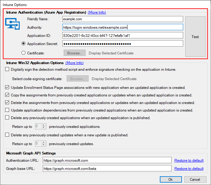Click 'previously created applications.' text
The width and height of the screenshot is (211, 185).
[75, 127]
